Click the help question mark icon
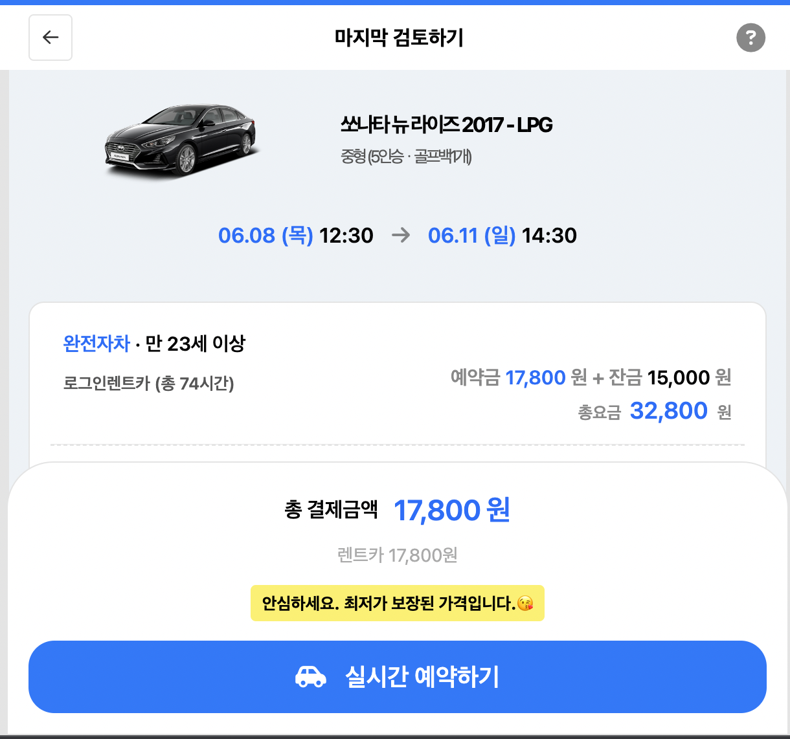 [751, 38]
